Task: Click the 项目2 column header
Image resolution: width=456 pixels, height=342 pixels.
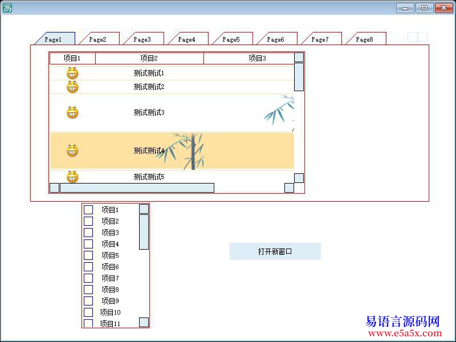Action: click(149, 58)
